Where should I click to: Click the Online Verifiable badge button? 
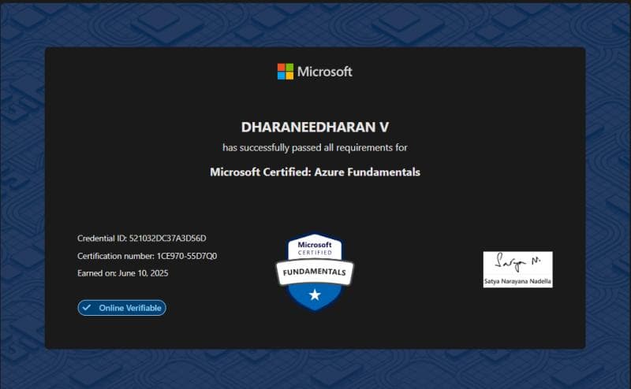click(x=122, y=308)
